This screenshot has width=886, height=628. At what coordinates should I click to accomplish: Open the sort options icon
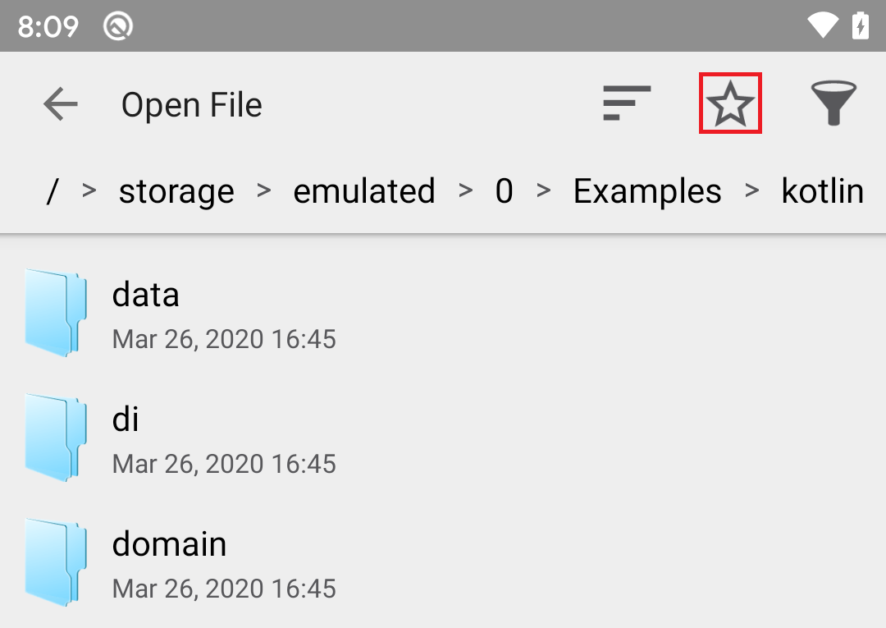click(627, 103)
